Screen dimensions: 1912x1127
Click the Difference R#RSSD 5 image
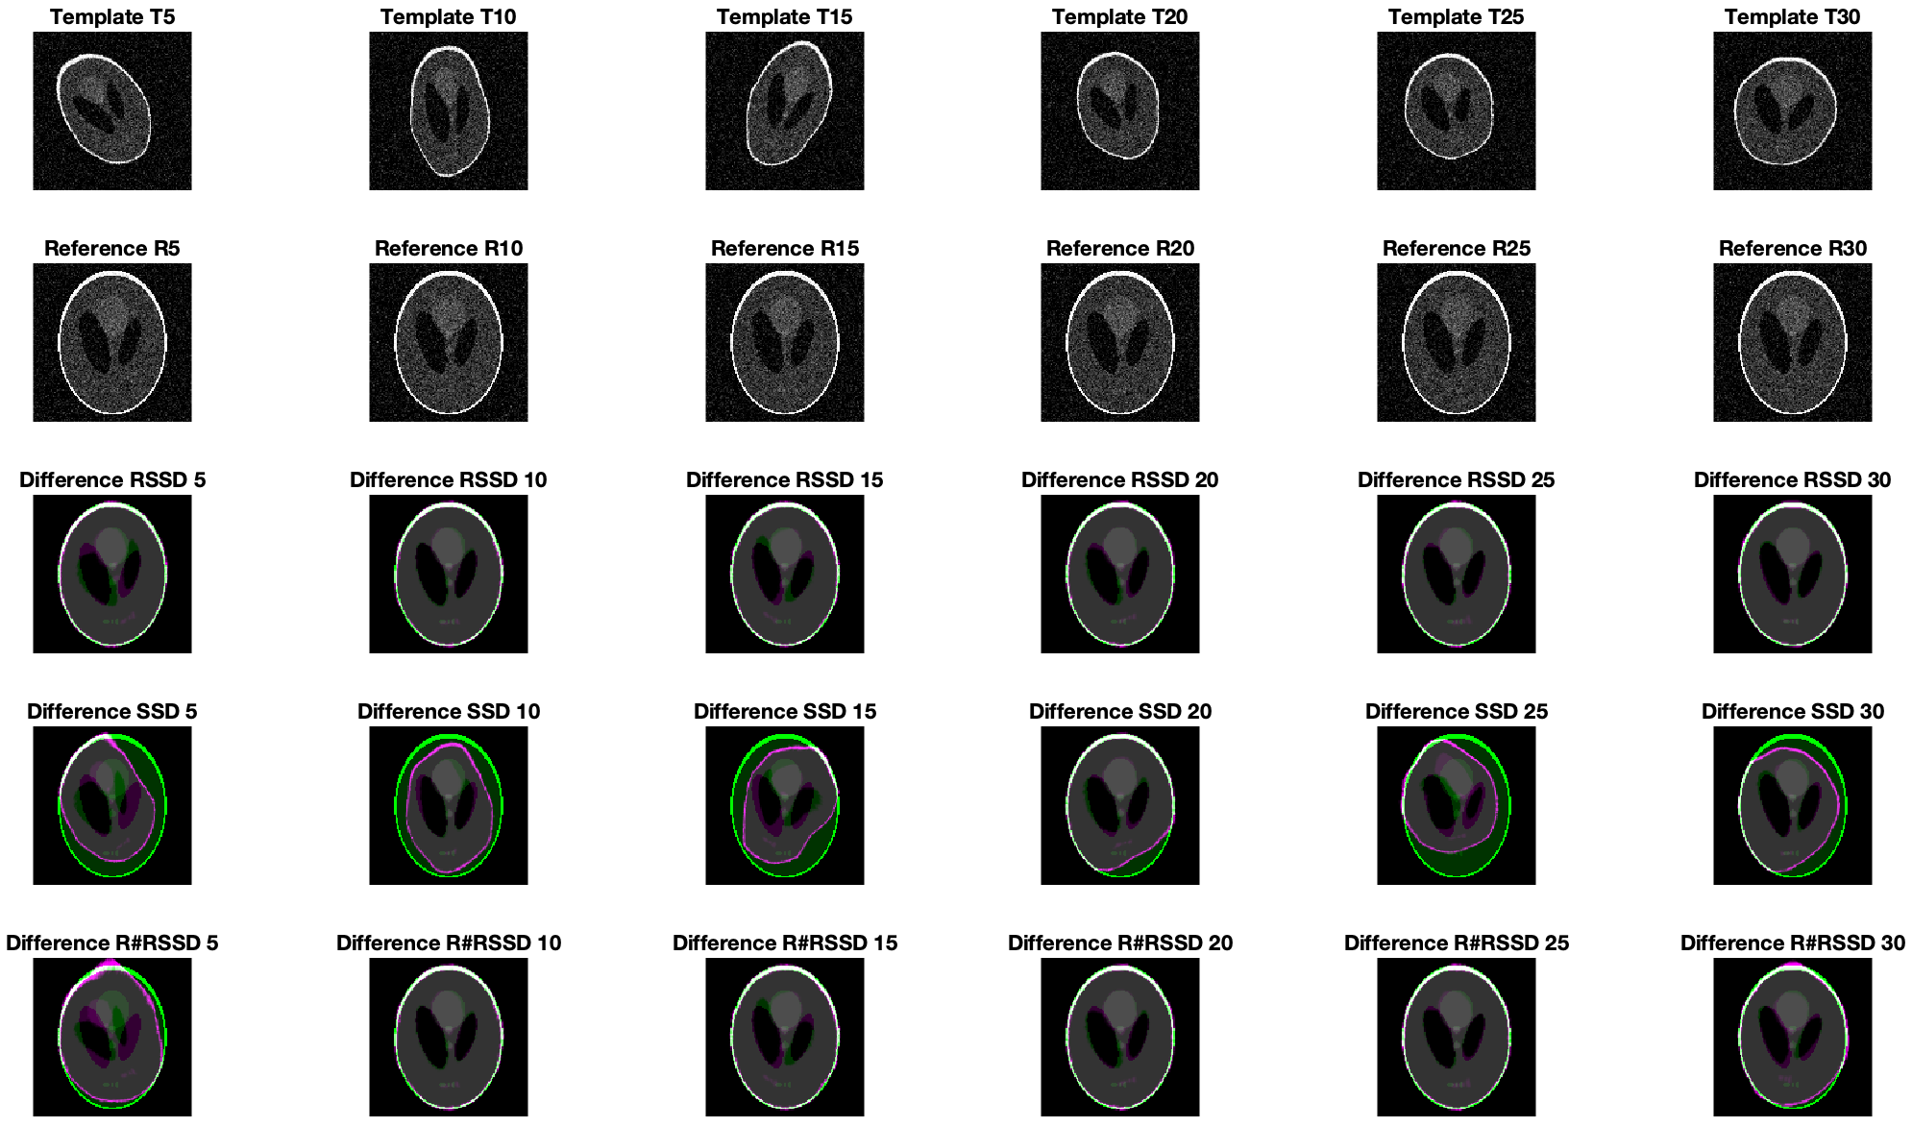112,1037
